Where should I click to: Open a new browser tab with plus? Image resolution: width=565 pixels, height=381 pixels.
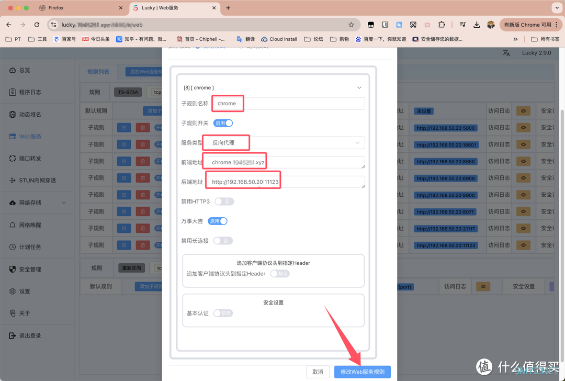point(228,7)
